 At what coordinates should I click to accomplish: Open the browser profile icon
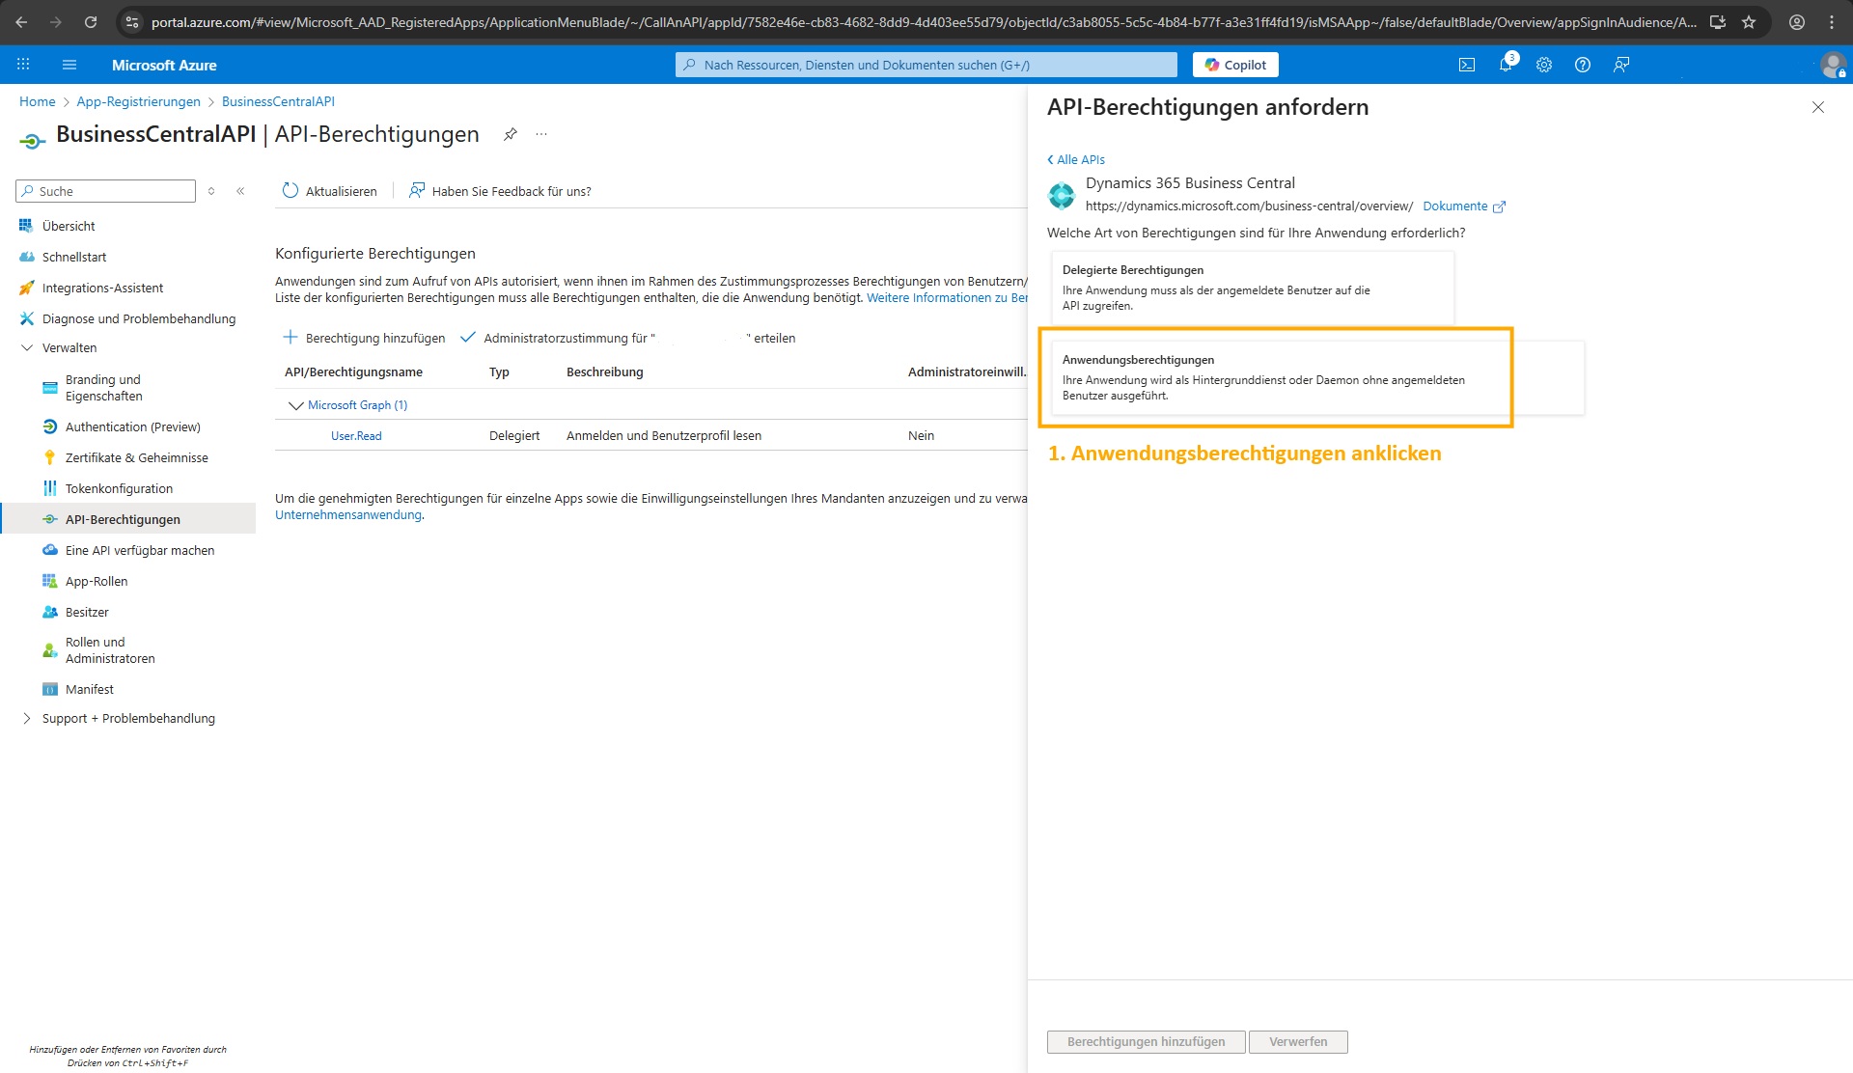1797,22
